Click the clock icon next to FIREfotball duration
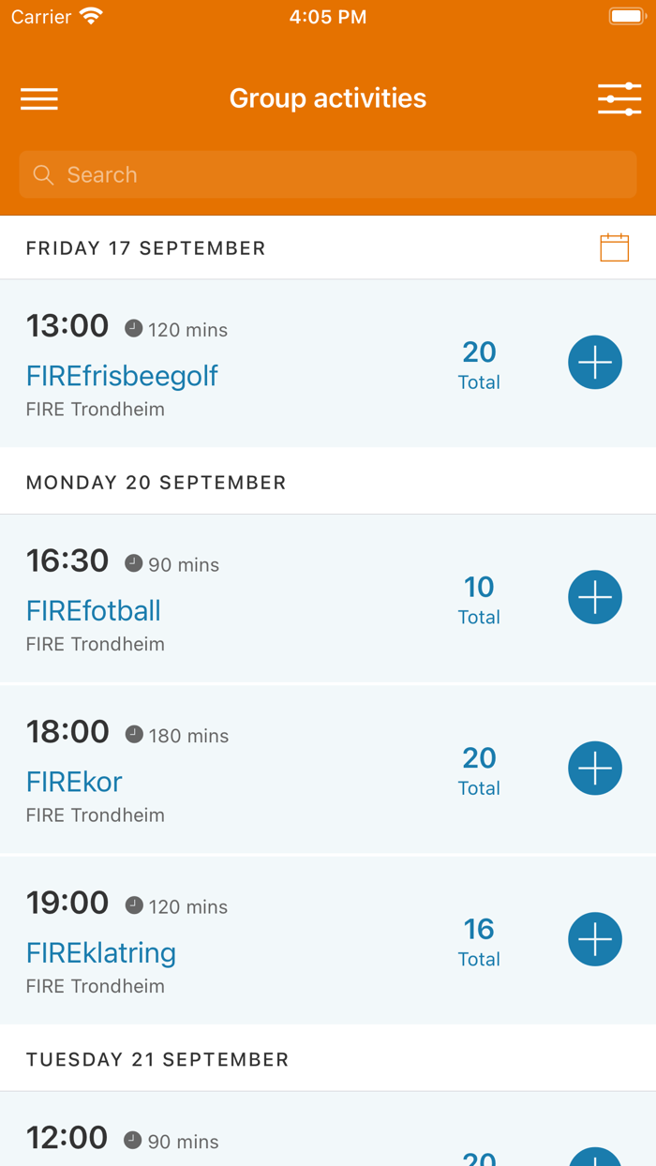Viewport: 656px width, 1166px height. coord(133,562)
